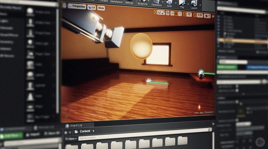Open the camera speed control icon
The height and width of the screenshot is (149, 268).
click(207, 16)
